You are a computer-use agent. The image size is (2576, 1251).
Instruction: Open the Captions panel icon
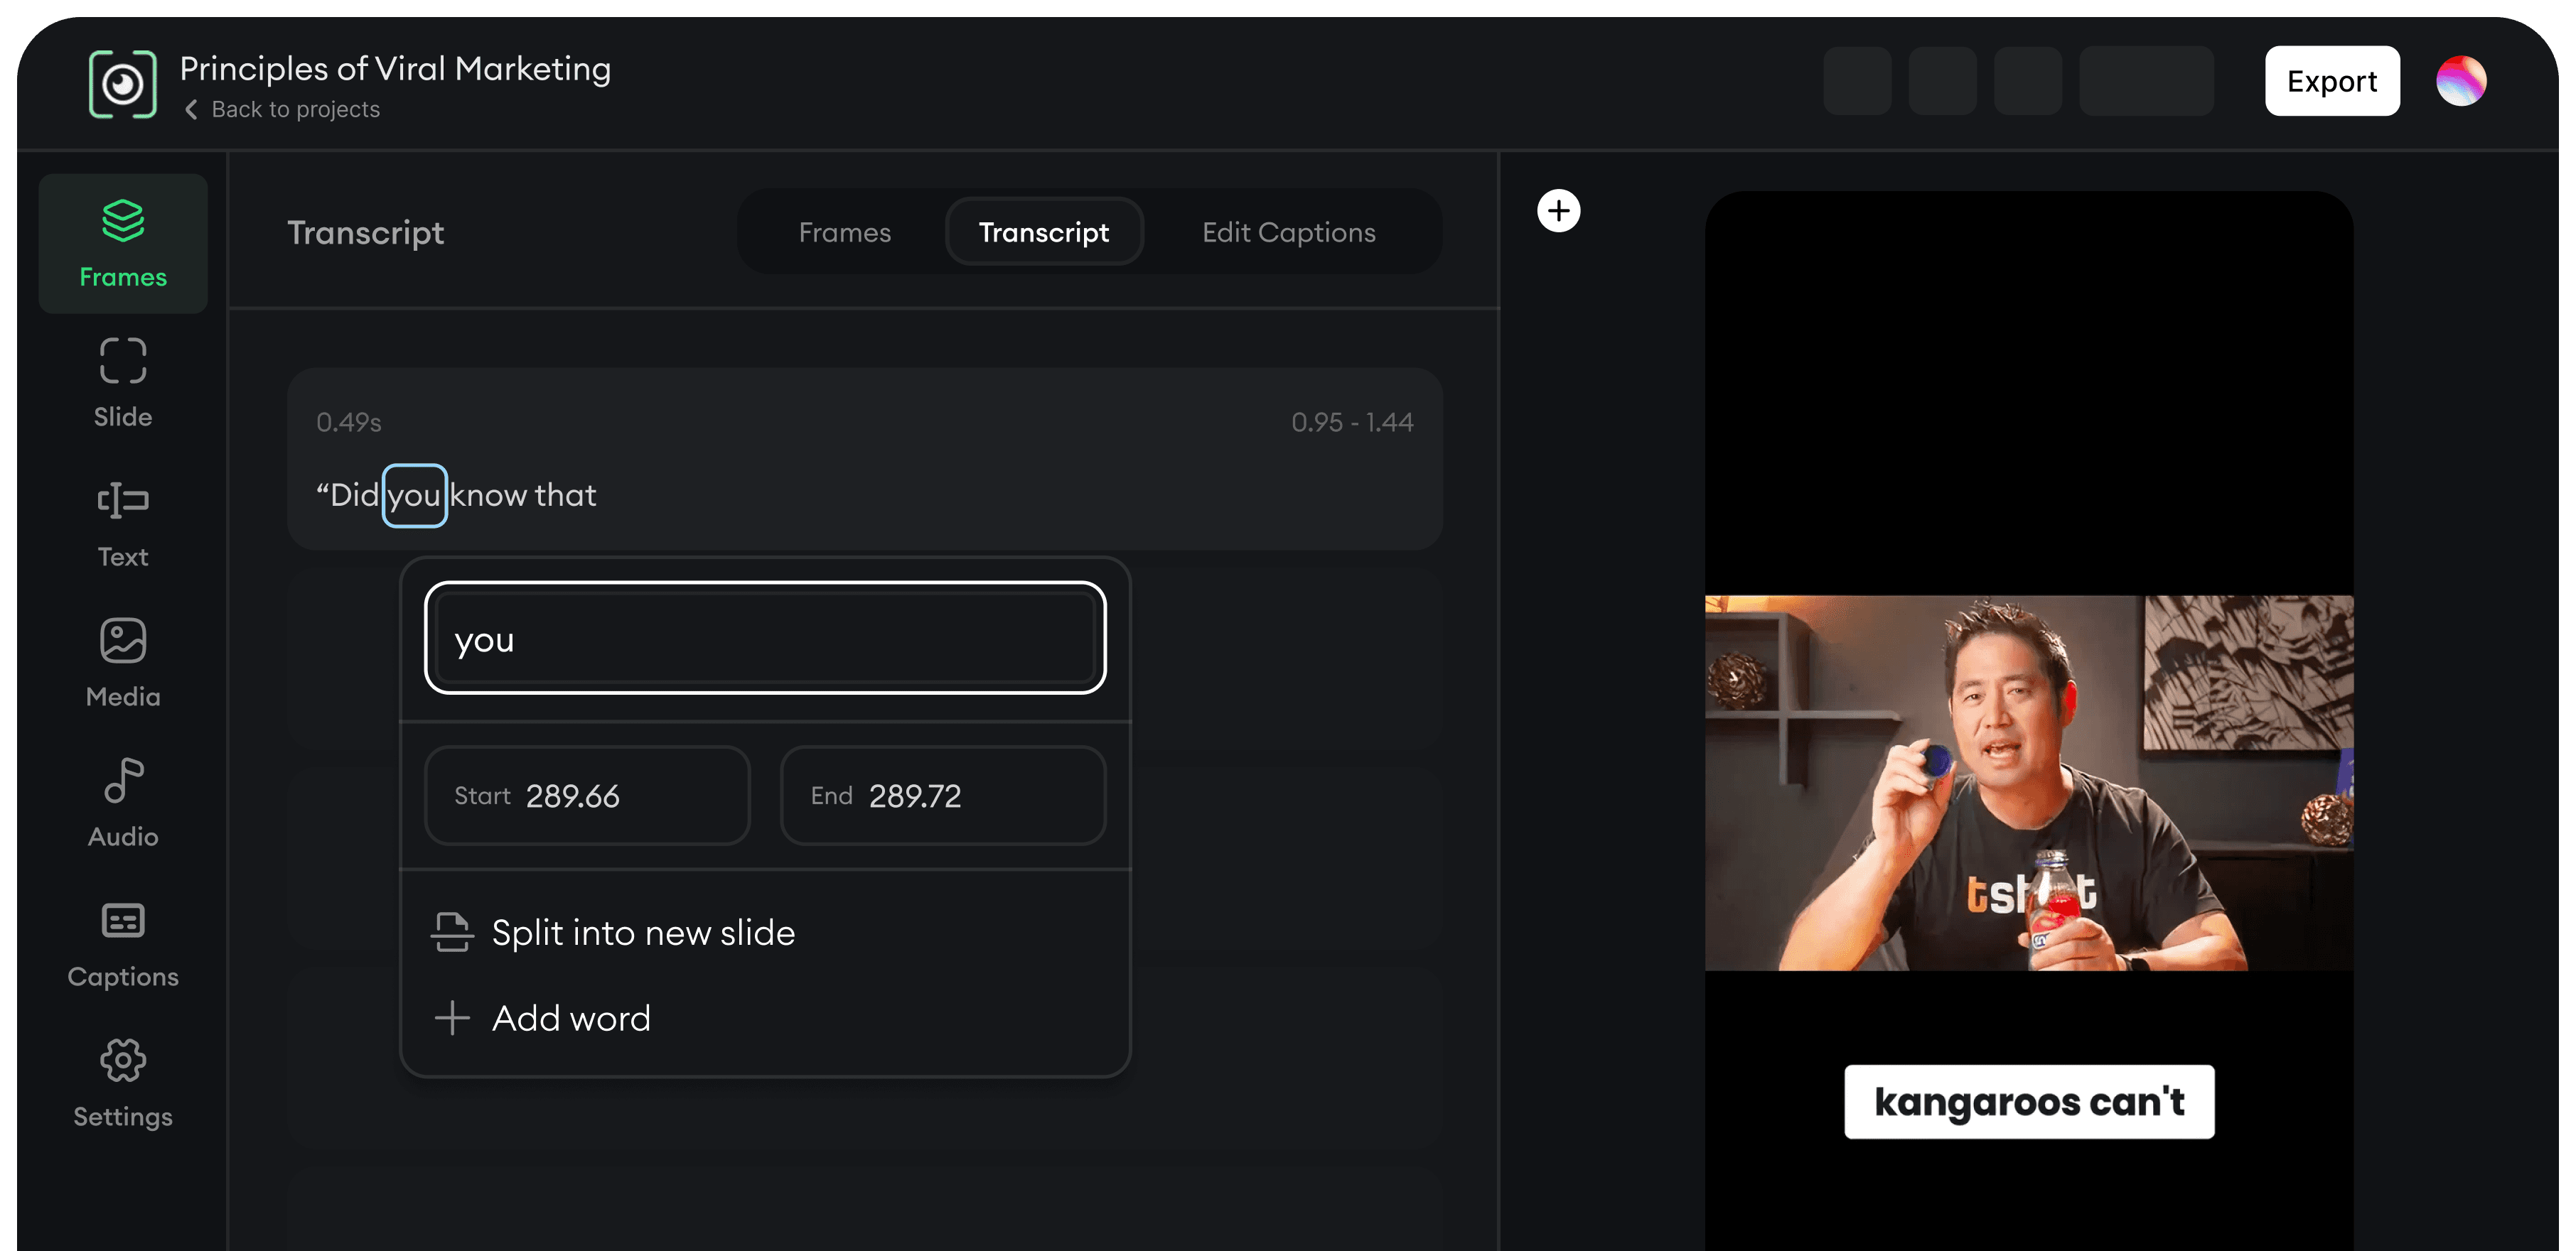pos(123,921)
